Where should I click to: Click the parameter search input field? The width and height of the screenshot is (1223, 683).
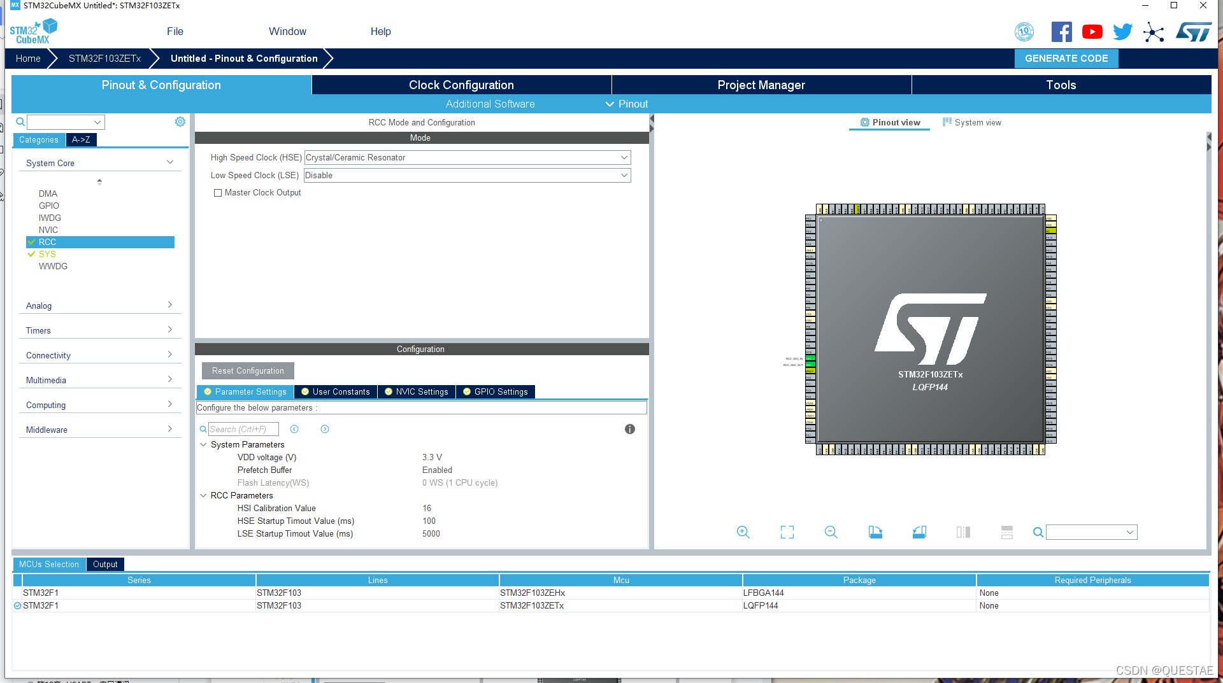(x=243, y=429)
